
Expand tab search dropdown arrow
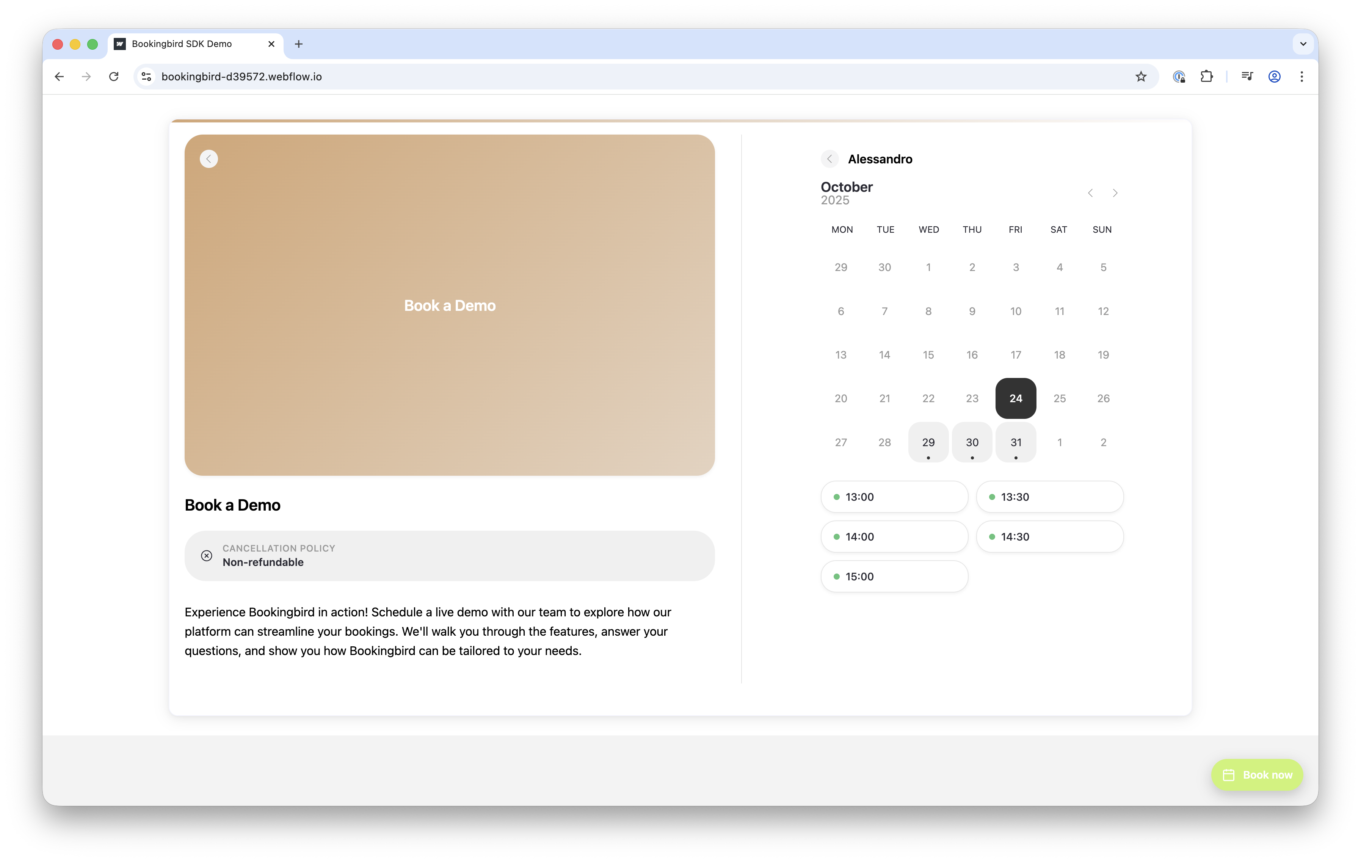pyautogui.click(x=1303, y=44)
